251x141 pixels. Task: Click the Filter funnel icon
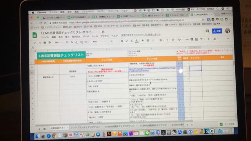(202, 39)
